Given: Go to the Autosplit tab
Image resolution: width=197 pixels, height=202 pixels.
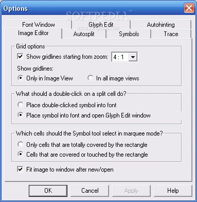Looking at the screenshot, I should coord(84,34).
